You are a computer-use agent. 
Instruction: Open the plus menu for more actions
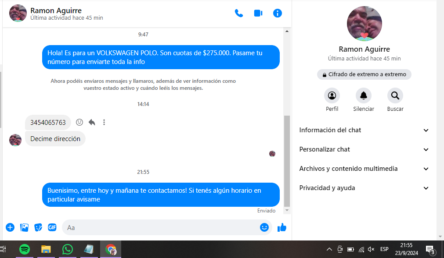(10, 227)
